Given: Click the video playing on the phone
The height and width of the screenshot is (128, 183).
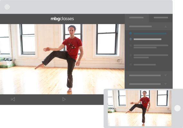Looking at the screenshot, I should pyautogui.click(x=140, y=108).
